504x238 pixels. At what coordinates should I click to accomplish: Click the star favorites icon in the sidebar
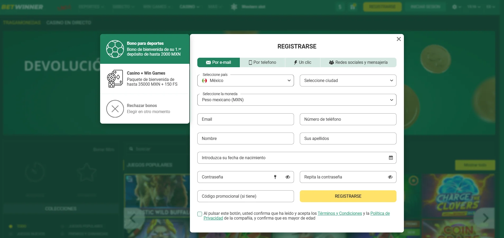pyautogui.click(x=87, y=172)
